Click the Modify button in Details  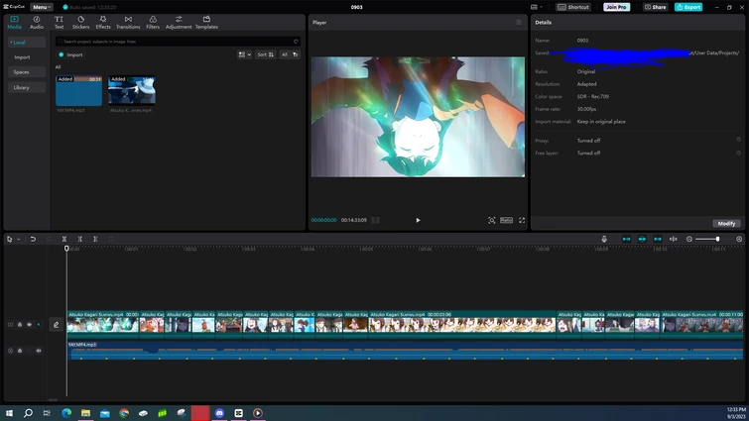pos(726,223)
